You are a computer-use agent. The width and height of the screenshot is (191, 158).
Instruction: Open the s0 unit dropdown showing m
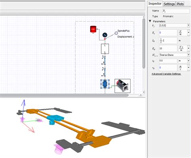click(x=189, y=61)
